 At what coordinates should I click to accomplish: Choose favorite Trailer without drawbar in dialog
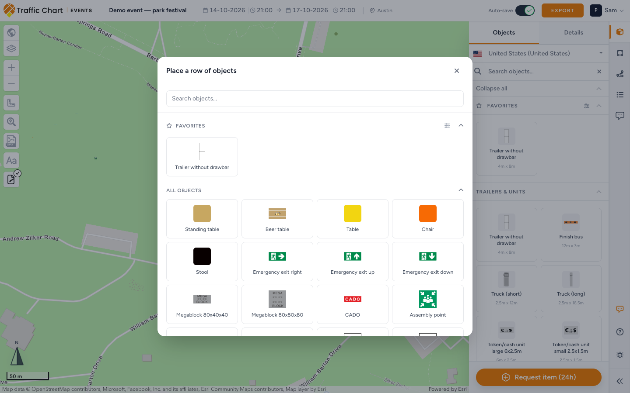pyautogui.click(x=202, y=157)
